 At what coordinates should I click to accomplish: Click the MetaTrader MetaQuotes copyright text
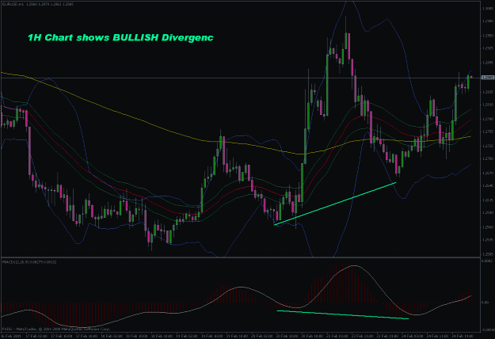[x=56, y=329]
